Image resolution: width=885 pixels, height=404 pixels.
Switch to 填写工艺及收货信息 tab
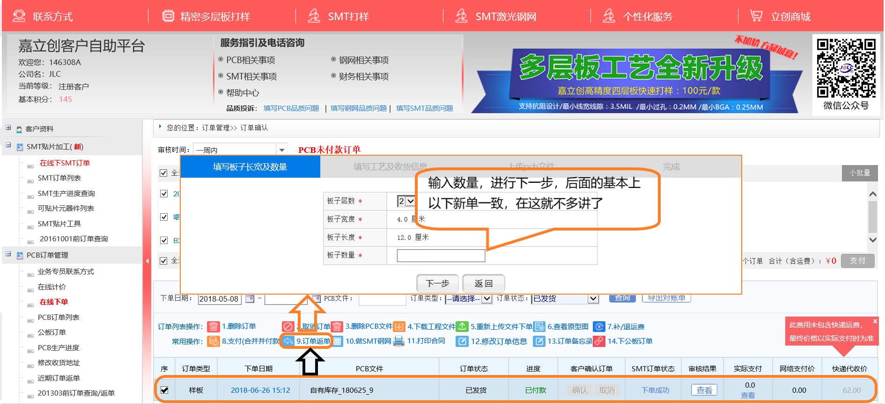click(x=390, y=167)
